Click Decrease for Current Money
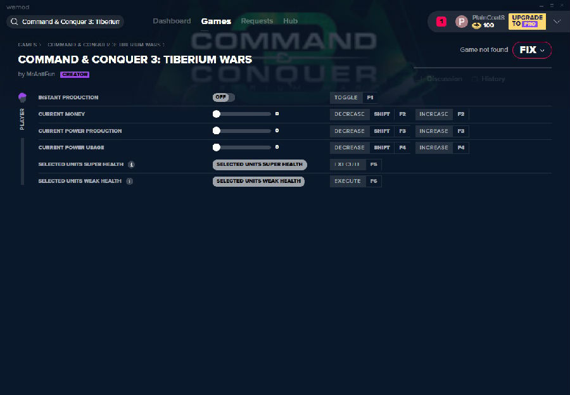This screenshot has height=395, width=570. [x=350, y=115]
